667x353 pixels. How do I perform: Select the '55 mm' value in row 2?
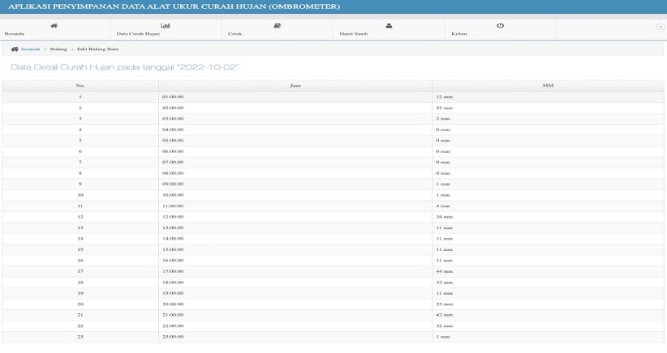tap(444, 108)
